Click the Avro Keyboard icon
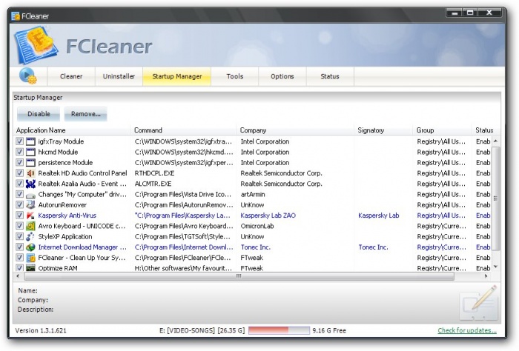The image size is (519, 351). click(x=30, y=226)
